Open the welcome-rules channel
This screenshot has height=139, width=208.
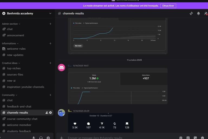point(27,49)
